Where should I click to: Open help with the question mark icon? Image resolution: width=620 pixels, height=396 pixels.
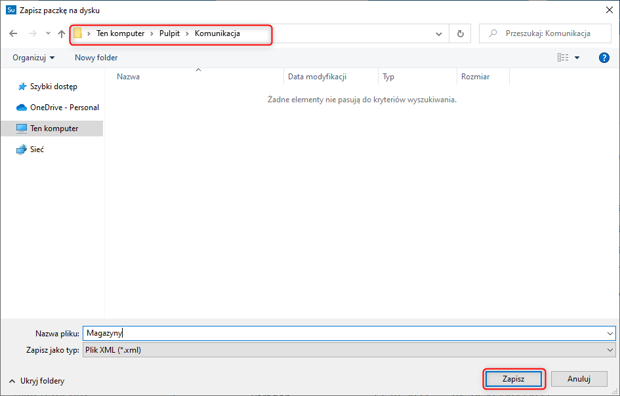pos(604,58)
